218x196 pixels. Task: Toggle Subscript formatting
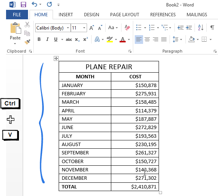pyautogui.click(x=77, y=39)
